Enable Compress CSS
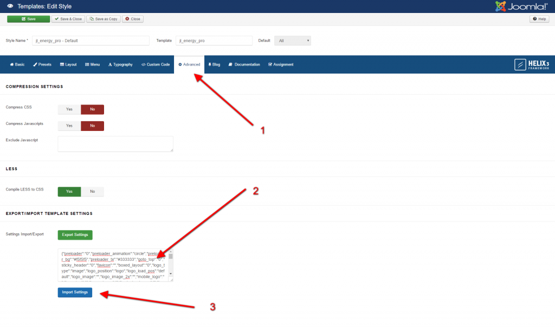The width and height of the screenshot is (555, 328). point(69,109)
